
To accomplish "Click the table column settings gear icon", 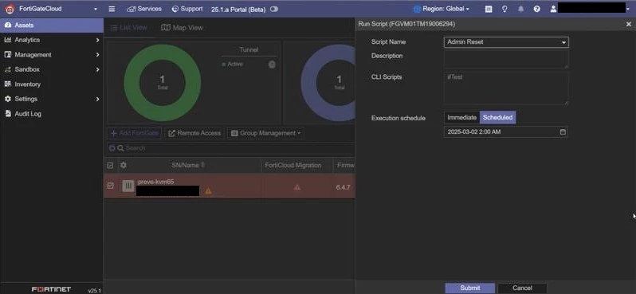I will [x=124, y=165].
